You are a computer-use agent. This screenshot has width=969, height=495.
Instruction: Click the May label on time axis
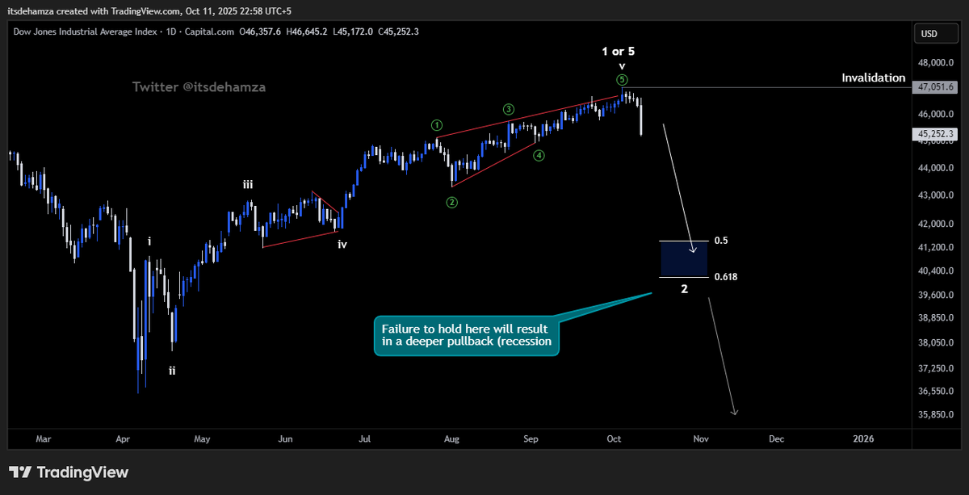click(202, 439)
